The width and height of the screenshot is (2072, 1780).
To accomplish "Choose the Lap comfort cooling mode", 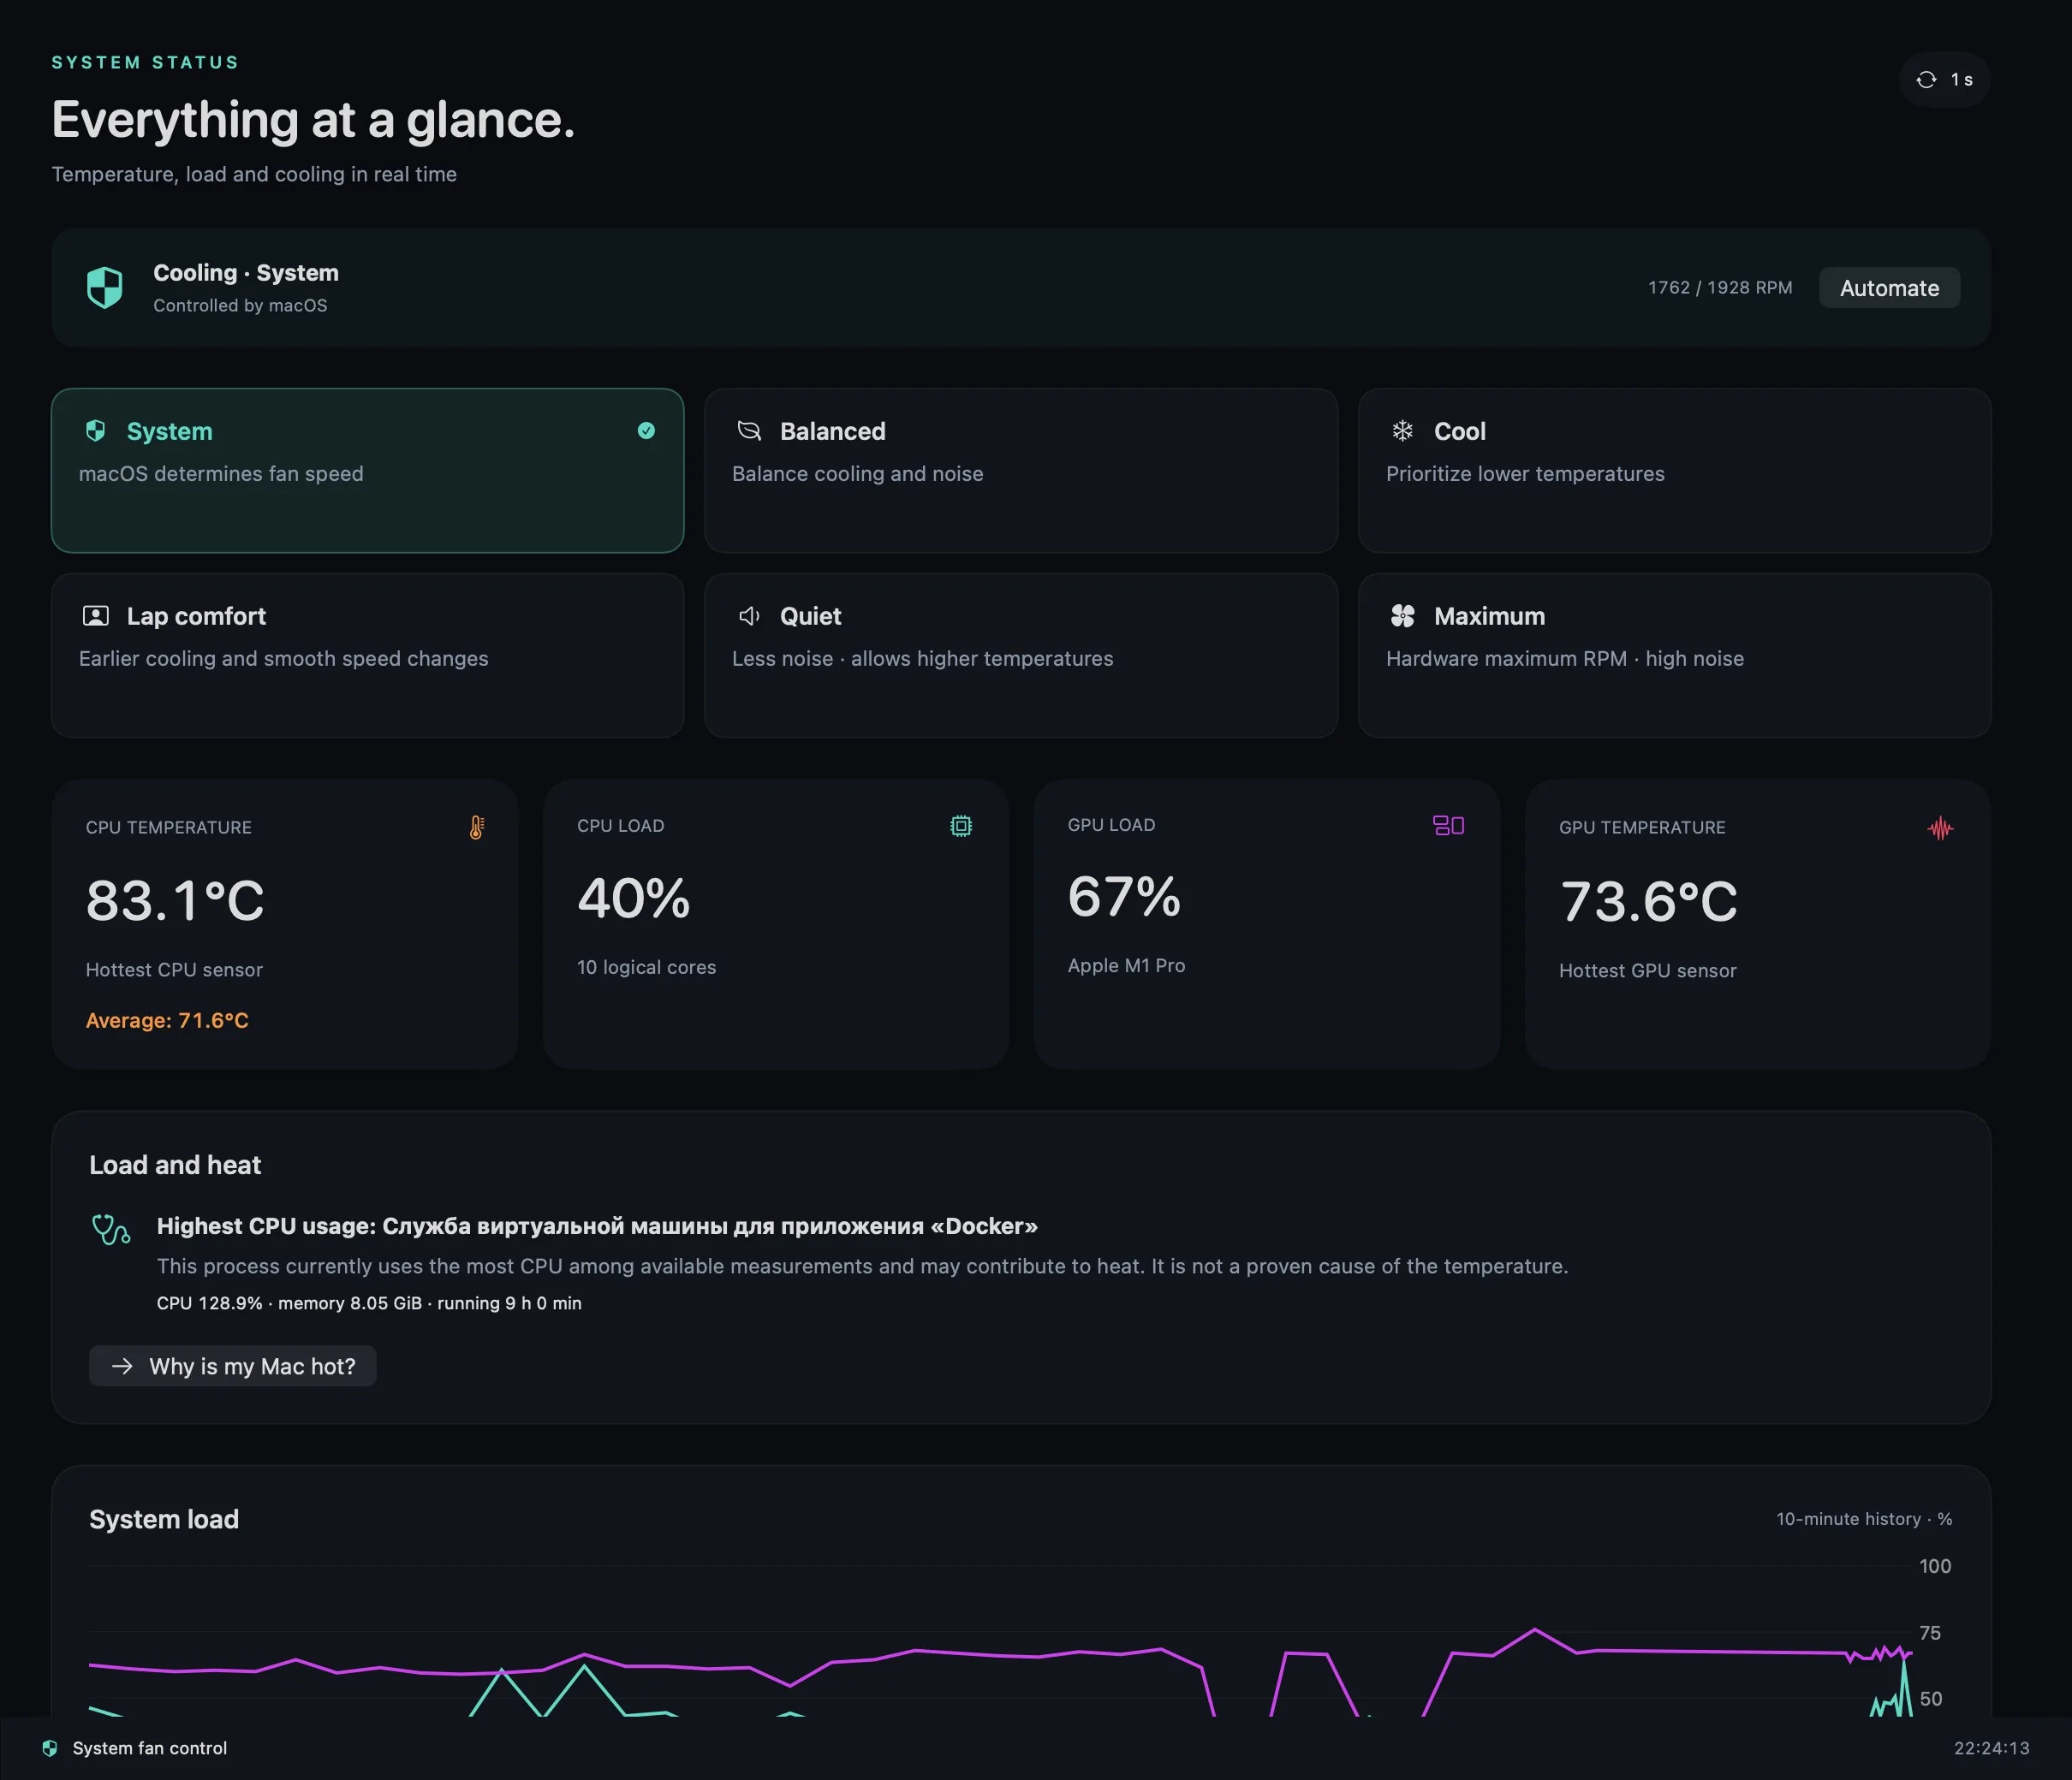I will click(368, 656).
